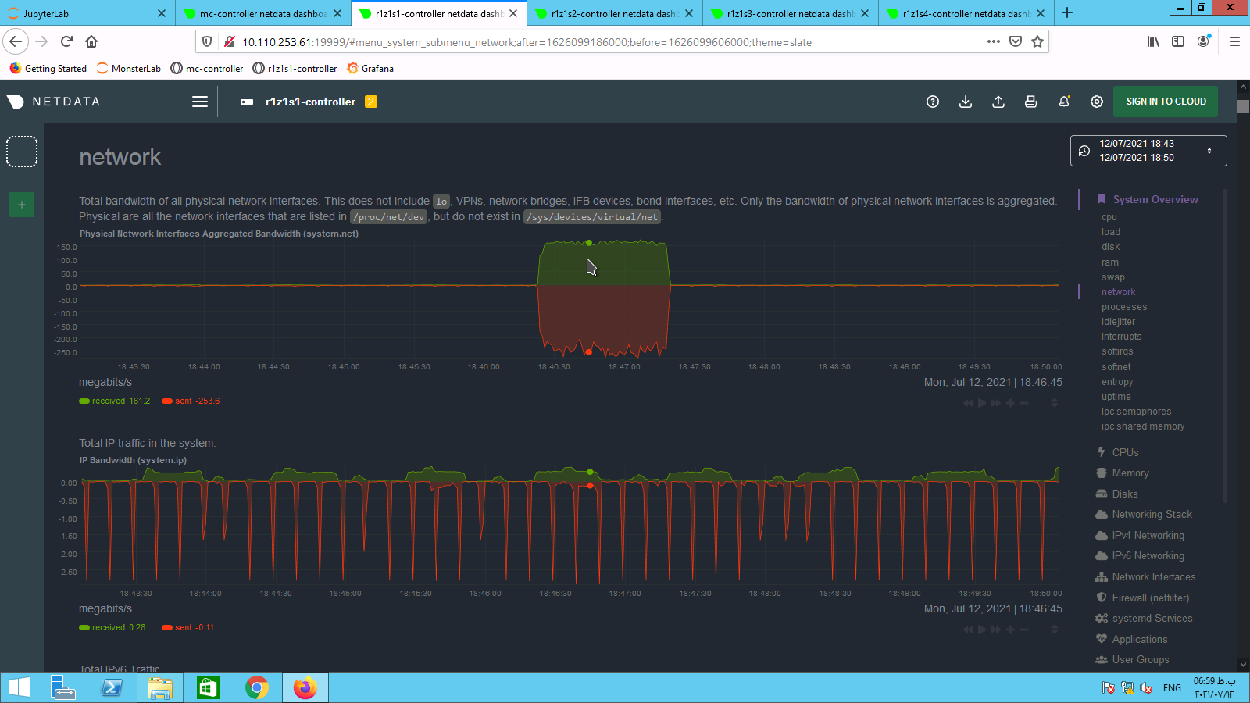Image resolution: width=1250 pixels, height=703 pixels.
Task: Switch to the mc-controller netdata dashboard tab
Action: pyautogui.click(x=262, y=13)
